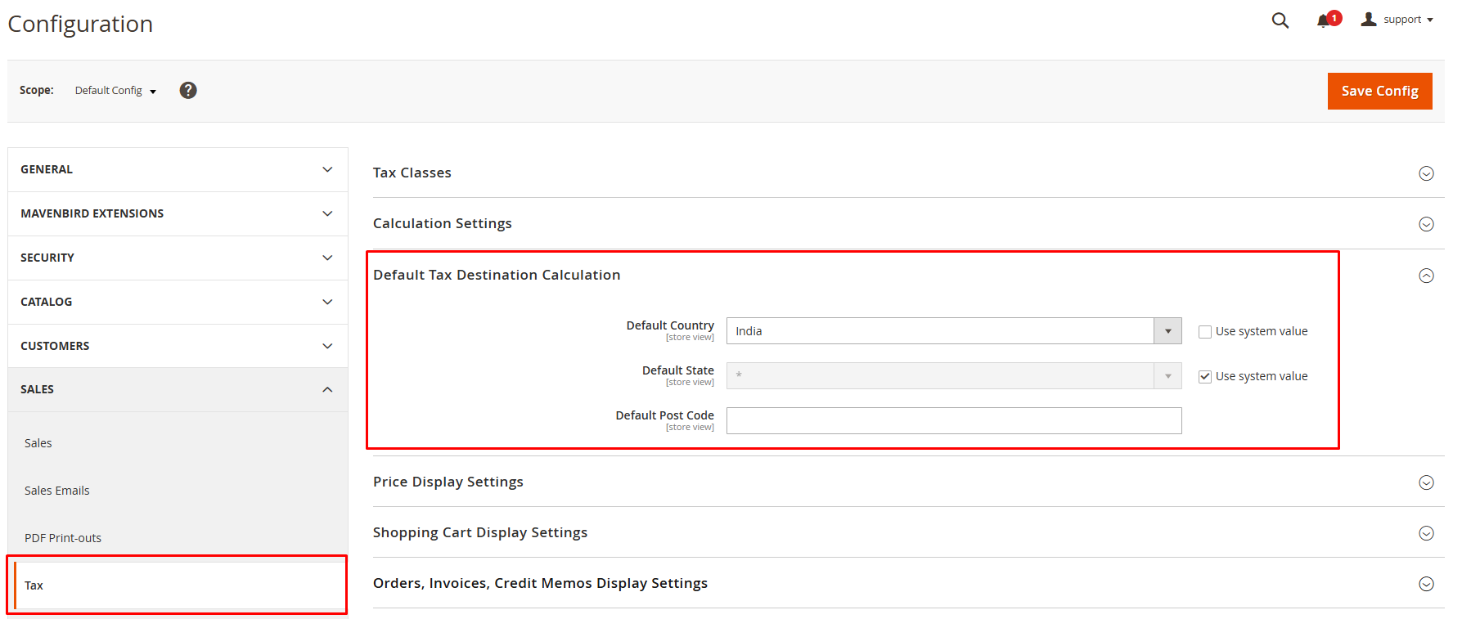The height and width of the screenshot is (619, 1462).
Task: Open the Default State dropdown
Action: (954, 376)
